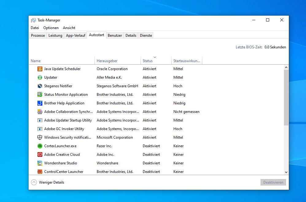
Task: Click Hoch impact for Steganos Notifier
Action: coord(178,86)
